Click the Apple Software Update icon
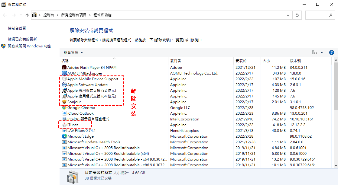This screenshot has height=185, width=338. (64, 85)
